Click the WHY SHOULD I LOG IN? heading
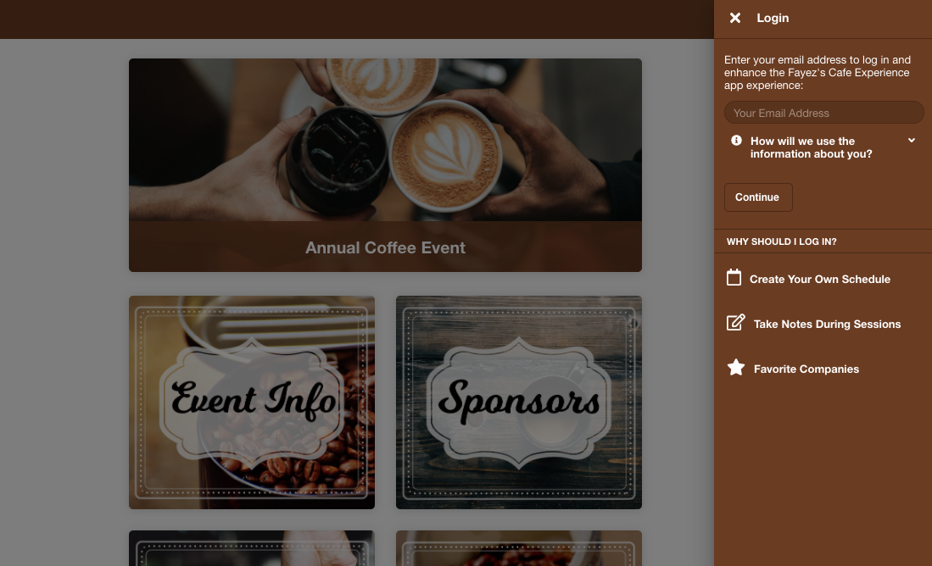932x566 pixels. click(781, 241)
